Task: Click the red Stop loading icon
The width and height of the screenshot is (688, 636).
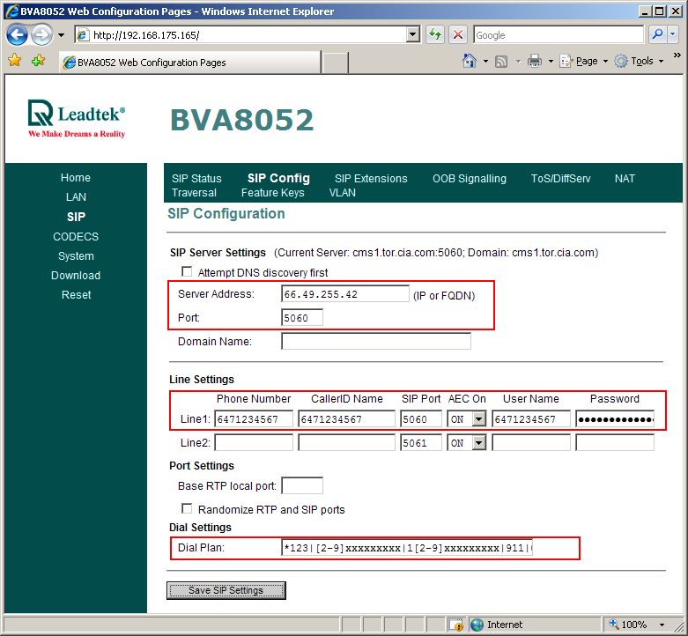Action: pos(458,34)
